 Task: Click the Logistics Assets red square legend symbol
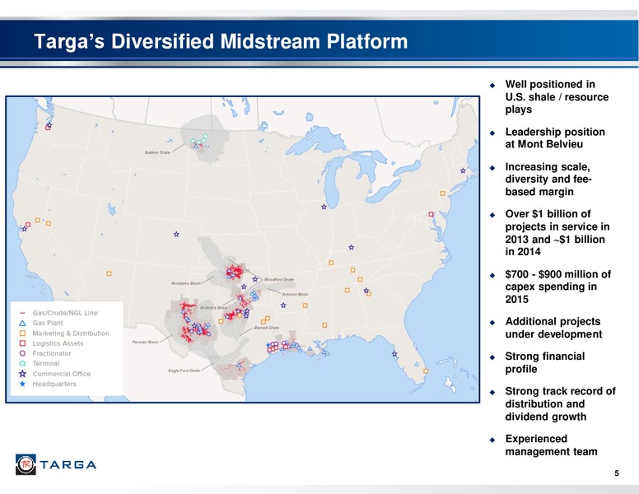[22, 343]
